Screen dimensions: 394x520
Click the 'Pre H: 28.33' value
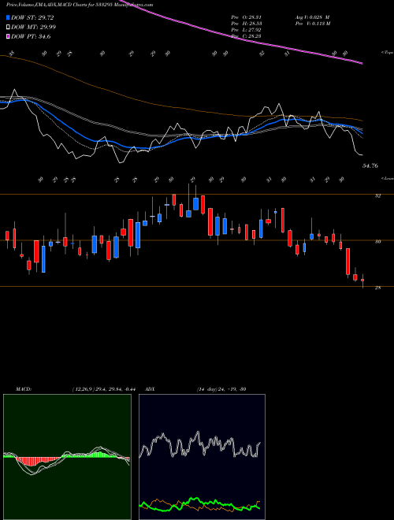click(x=247, y=24)
